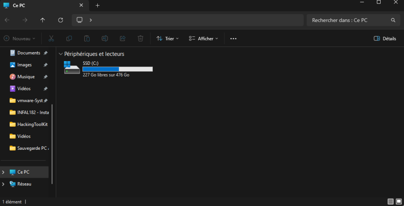This screenshot has height=206, width=404.
Task: Go up one directory level
Action: coord(43,20)
